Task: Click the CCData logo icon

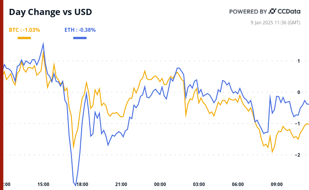Action: coord(272,11)
